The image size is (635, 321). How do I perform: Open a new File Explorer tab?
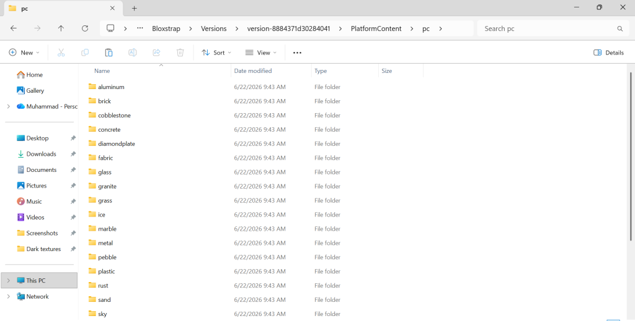coord(135,8)
